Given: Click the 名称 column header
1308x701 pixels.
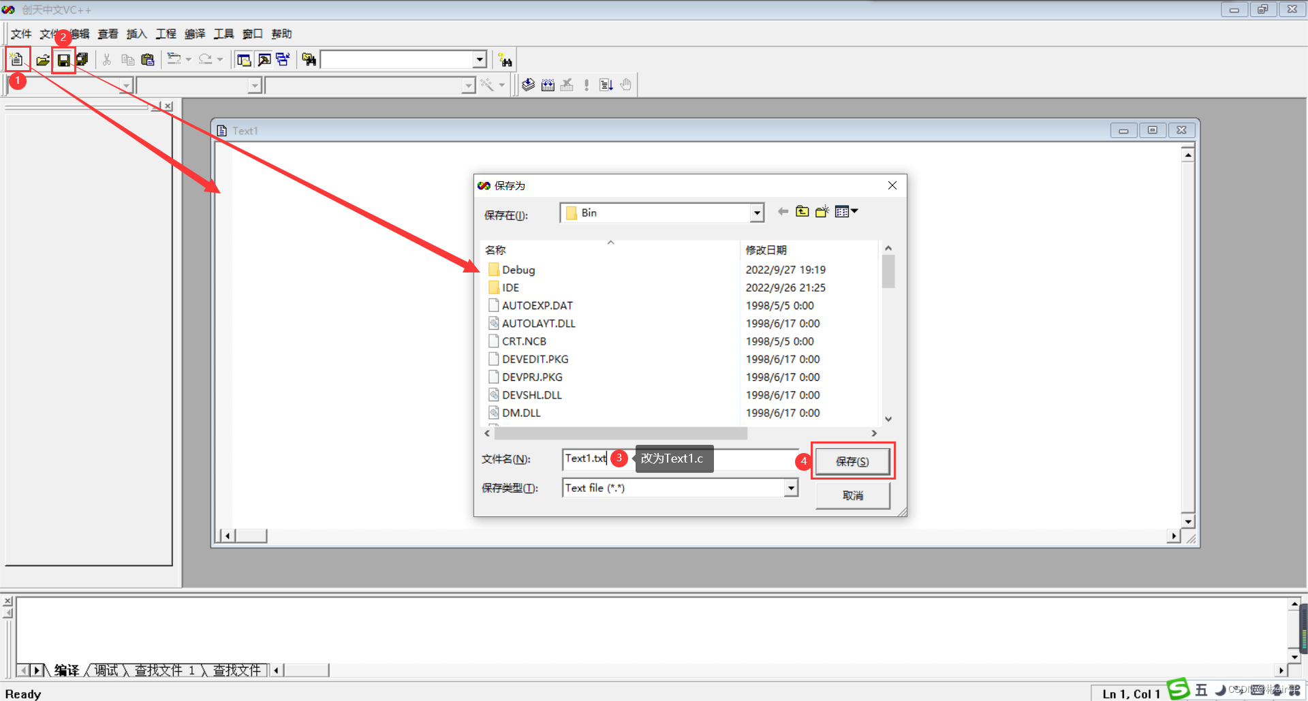Looking at the screenshot, I should point(610,250).
